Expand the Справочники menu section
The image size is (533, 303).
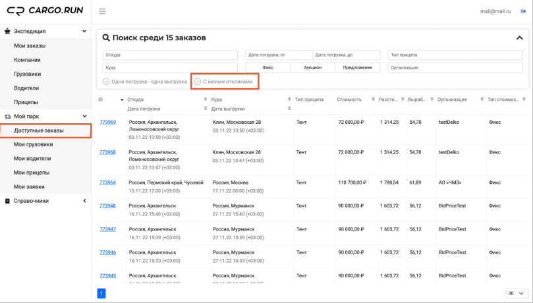pos(84,201)
